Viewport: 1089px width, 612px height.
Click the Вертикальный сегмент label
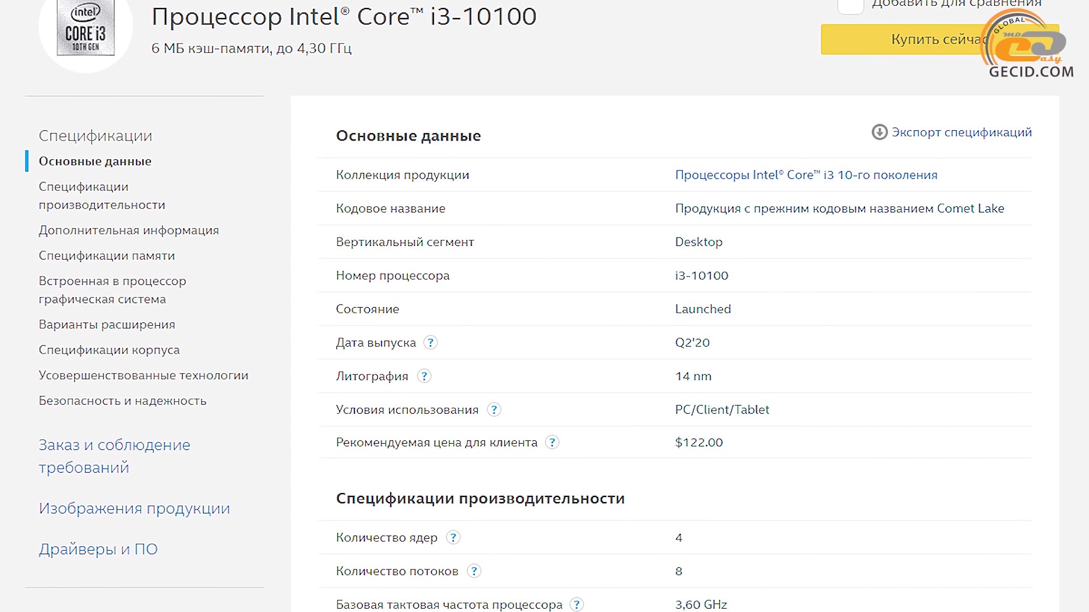[x=405, y=242]
